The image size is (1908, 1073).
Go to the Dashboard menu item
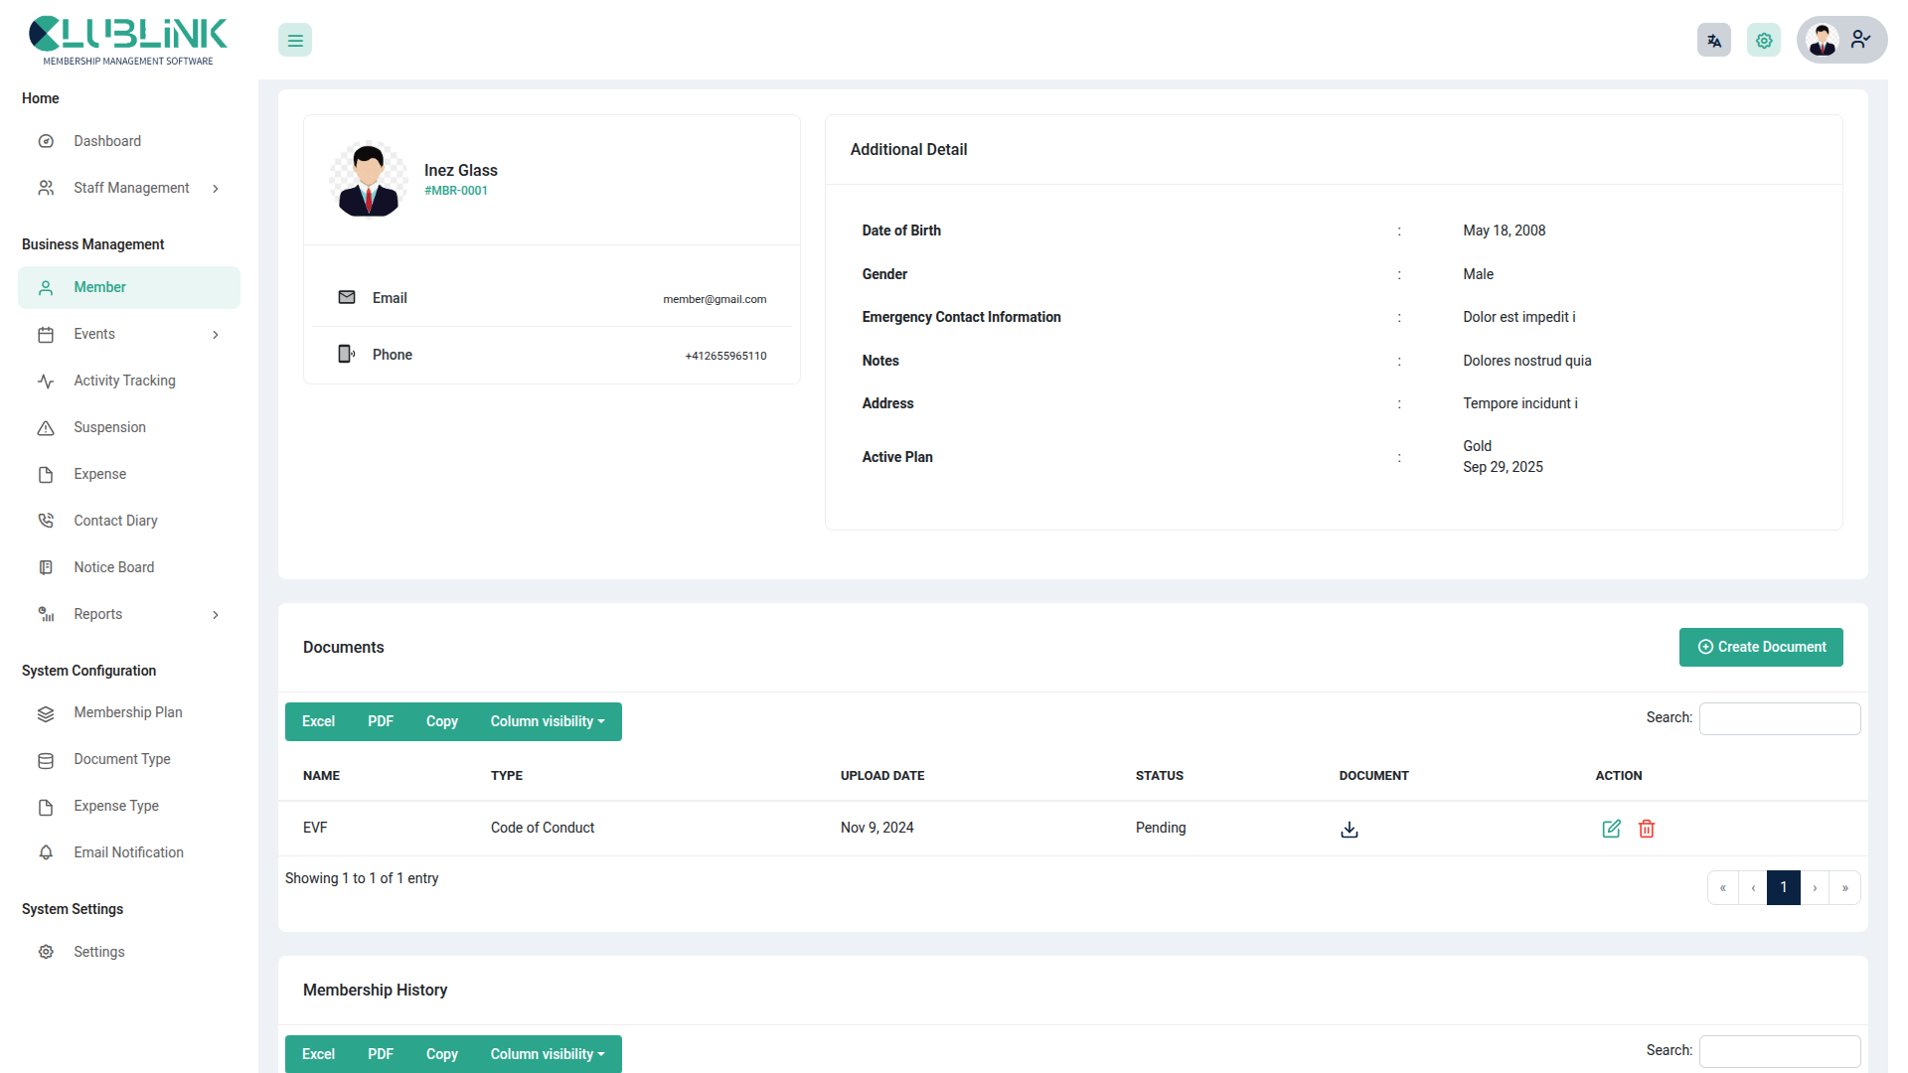(107, 140)
